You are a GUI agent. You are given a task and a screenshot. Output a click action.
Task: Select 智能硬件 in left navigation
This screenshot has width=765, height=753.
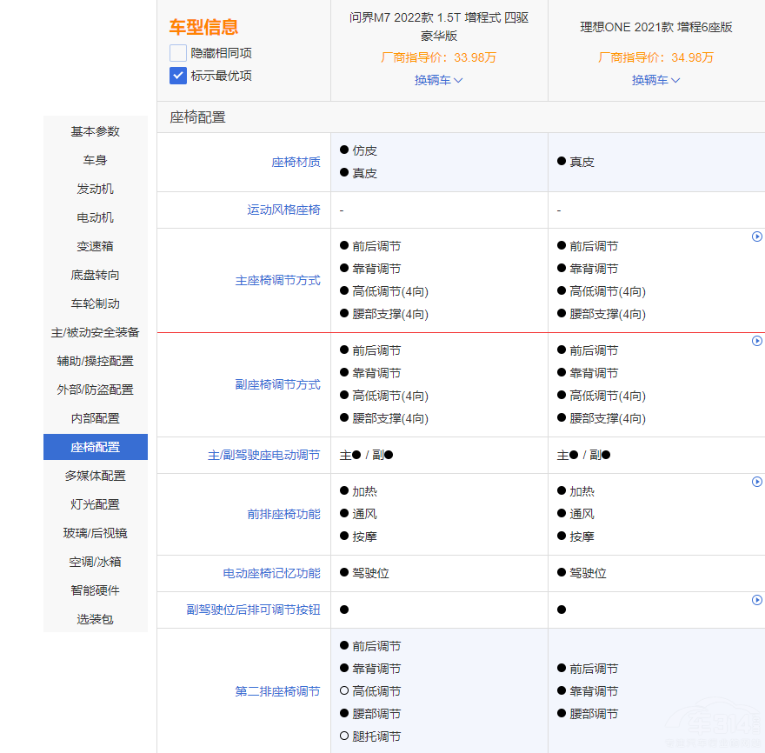(x=96, y=590)
